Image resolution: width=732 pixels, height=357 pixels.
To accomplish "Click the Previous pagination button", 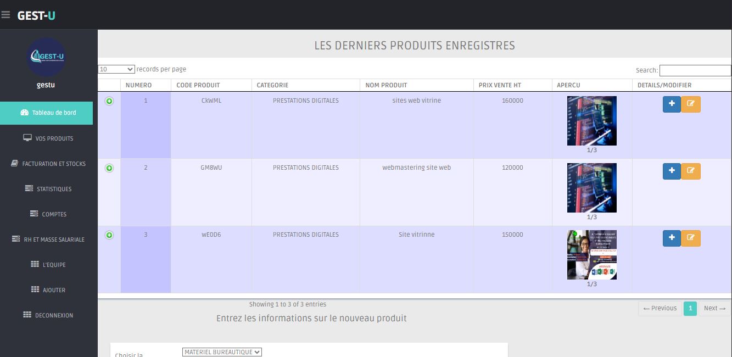I will [660, 308].
